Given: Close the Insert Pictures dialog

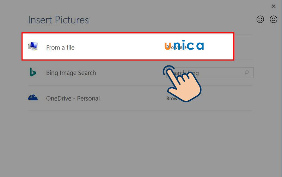Looking at the screenshot, I should coord(274,6).
